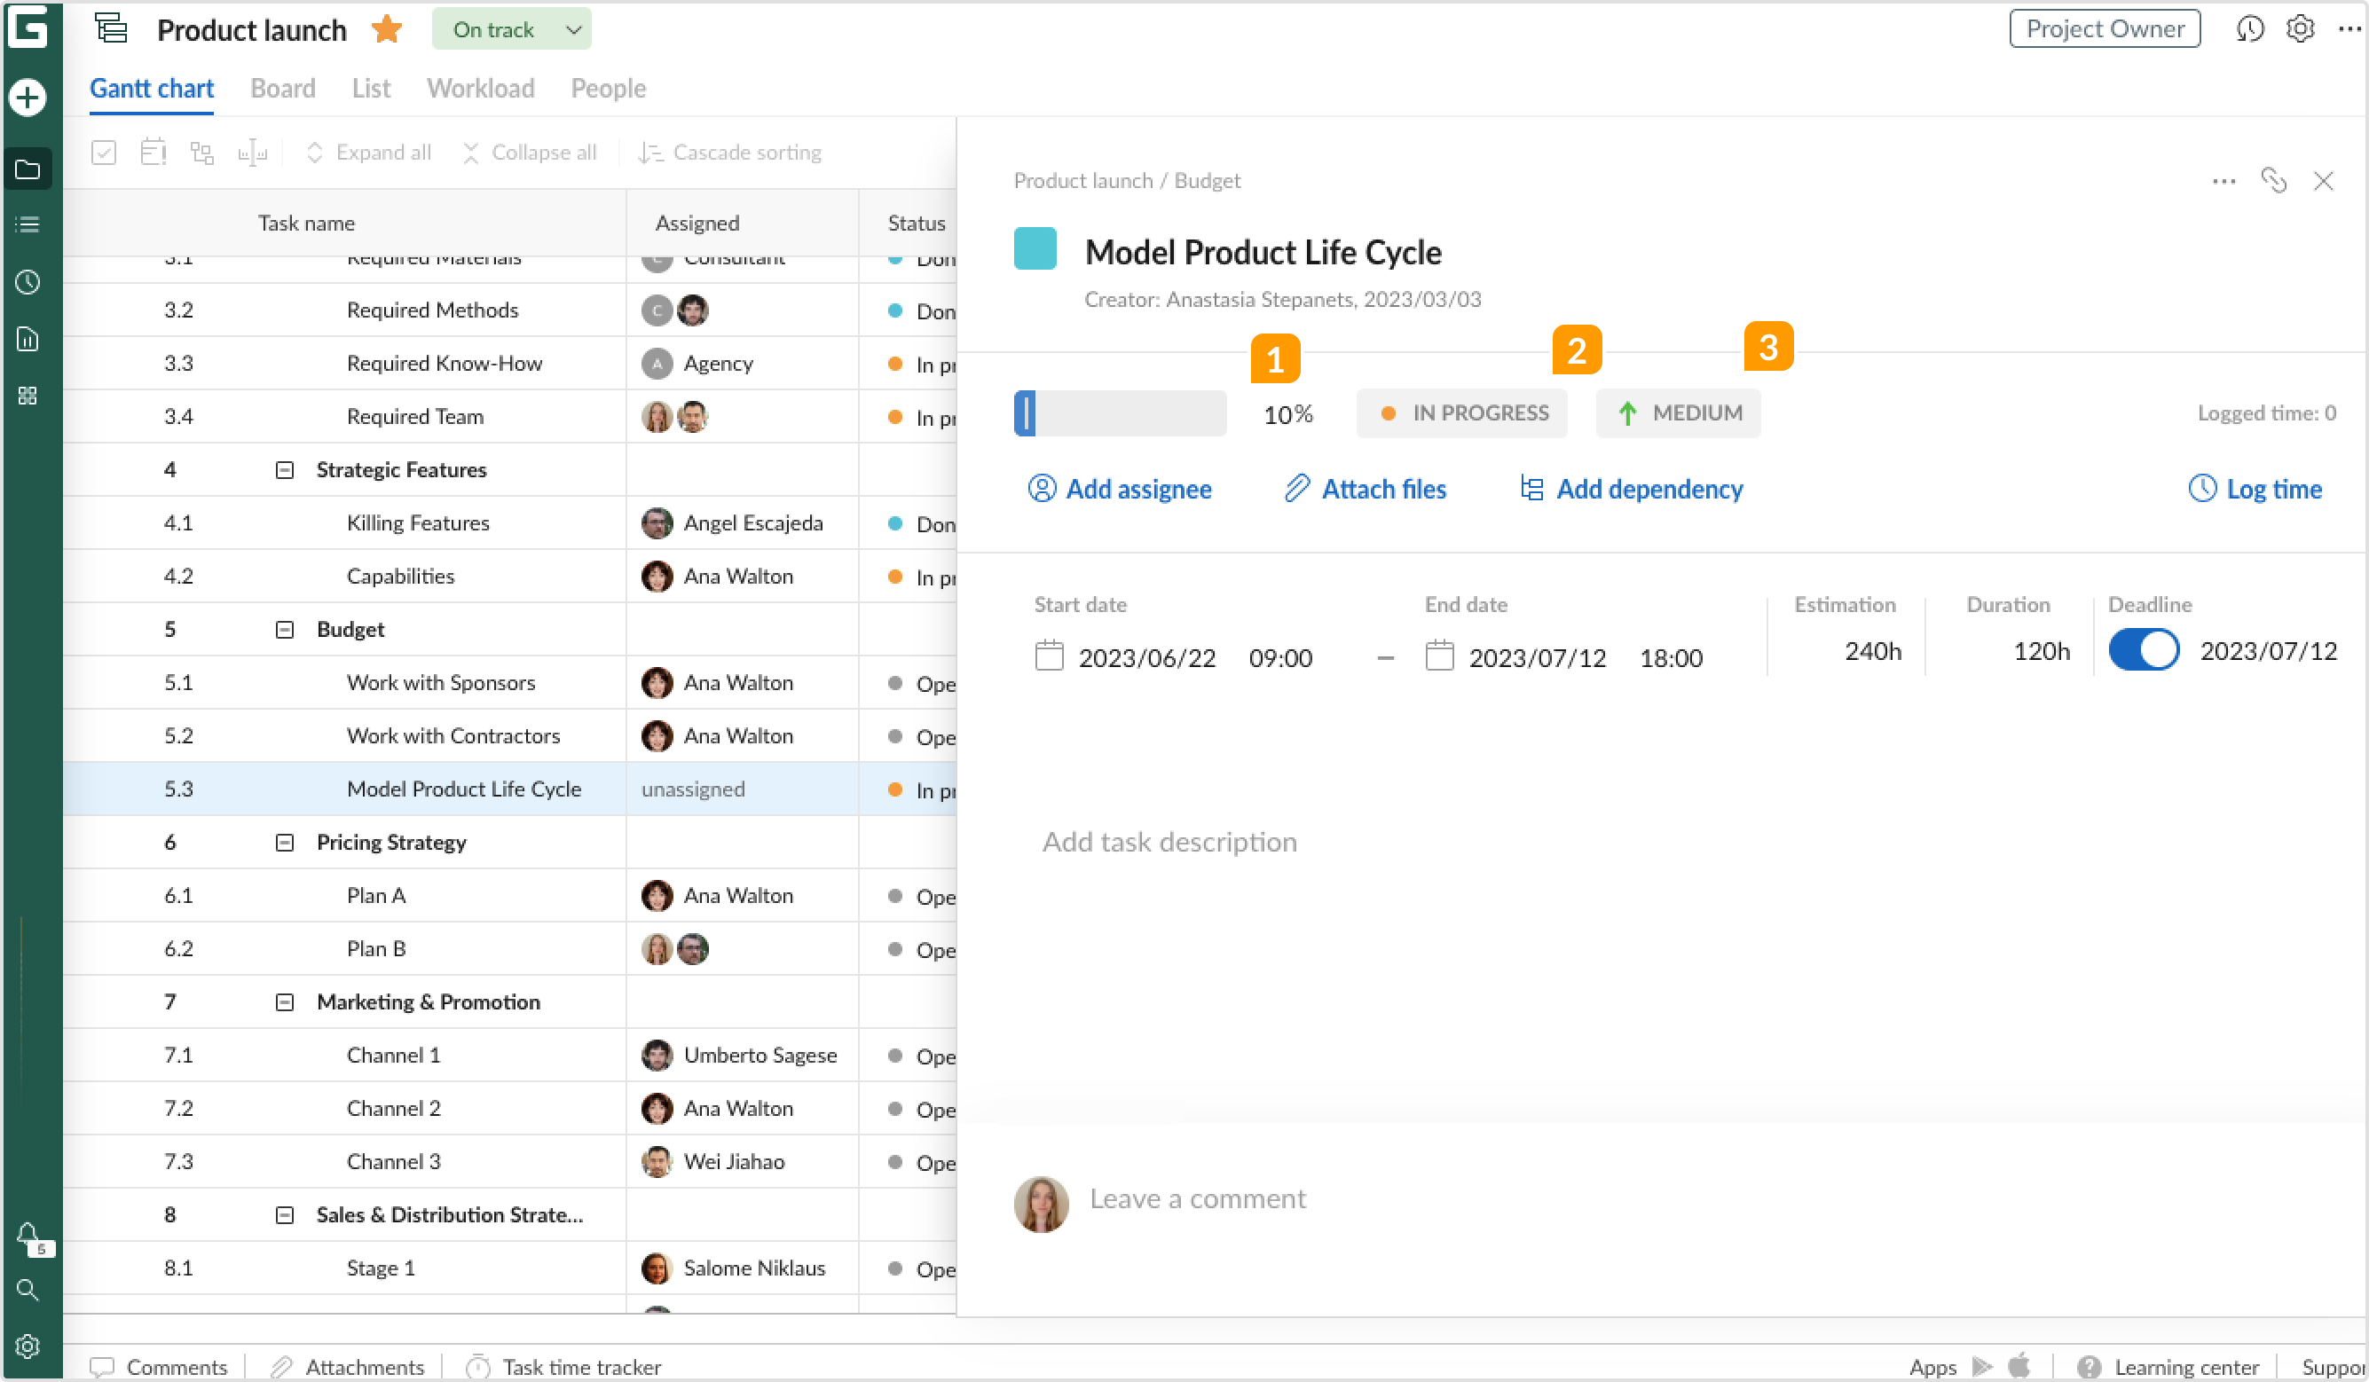Toggle the Deadline switch off
2369x1382 pixels.
2144,650
